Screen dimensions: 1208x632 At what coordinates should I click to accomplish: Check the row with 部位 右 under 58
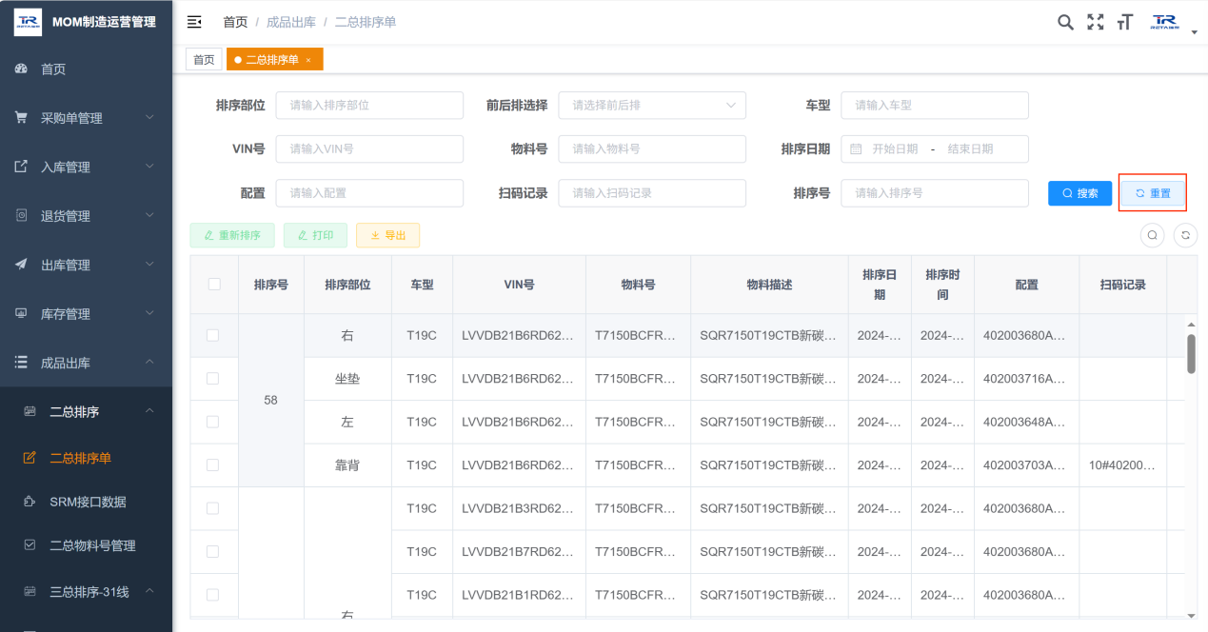pos(212,335)
